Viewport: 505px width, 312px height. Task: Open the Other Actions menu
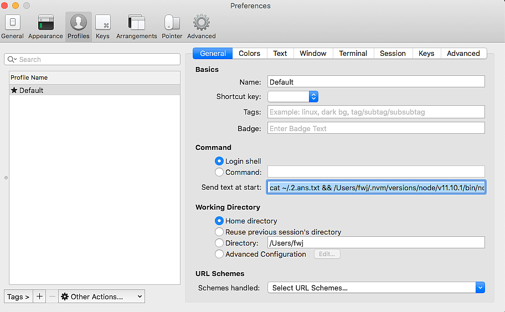pyautogui.click(x=101, y=297)
